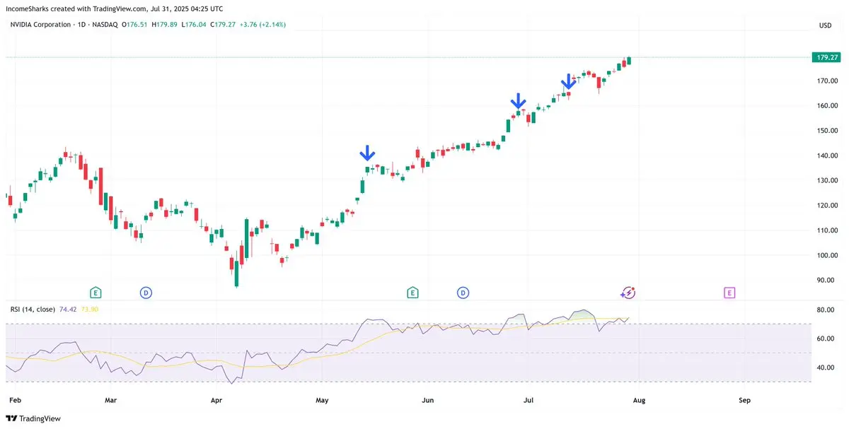The image size is (849, 429).
Task: Click the blue dividend D marker in June
Action: pyautogui.click(x=463, y=293)
